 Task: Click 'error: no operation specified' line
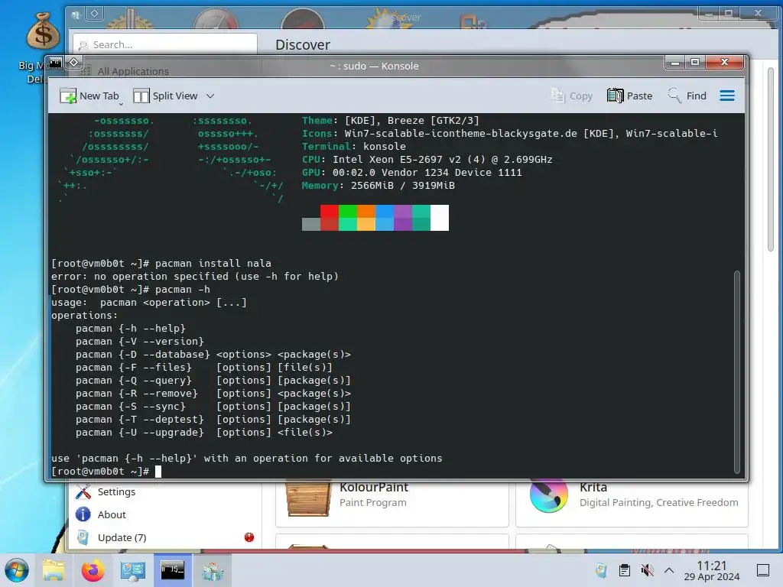[195, 277]
